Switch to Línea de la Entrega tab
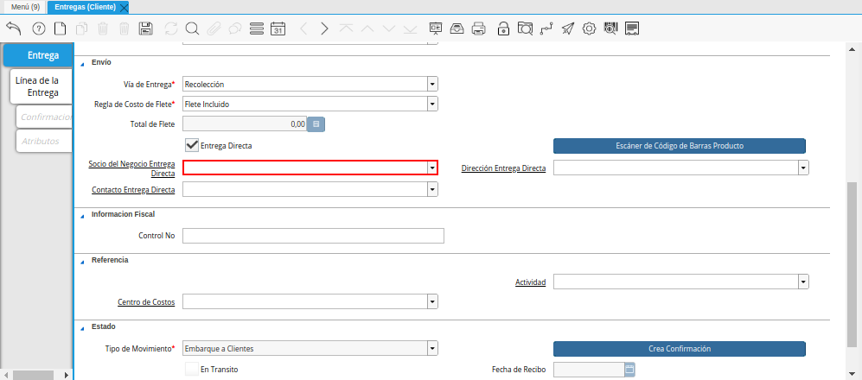862x380 pixels. pos(42,86)
